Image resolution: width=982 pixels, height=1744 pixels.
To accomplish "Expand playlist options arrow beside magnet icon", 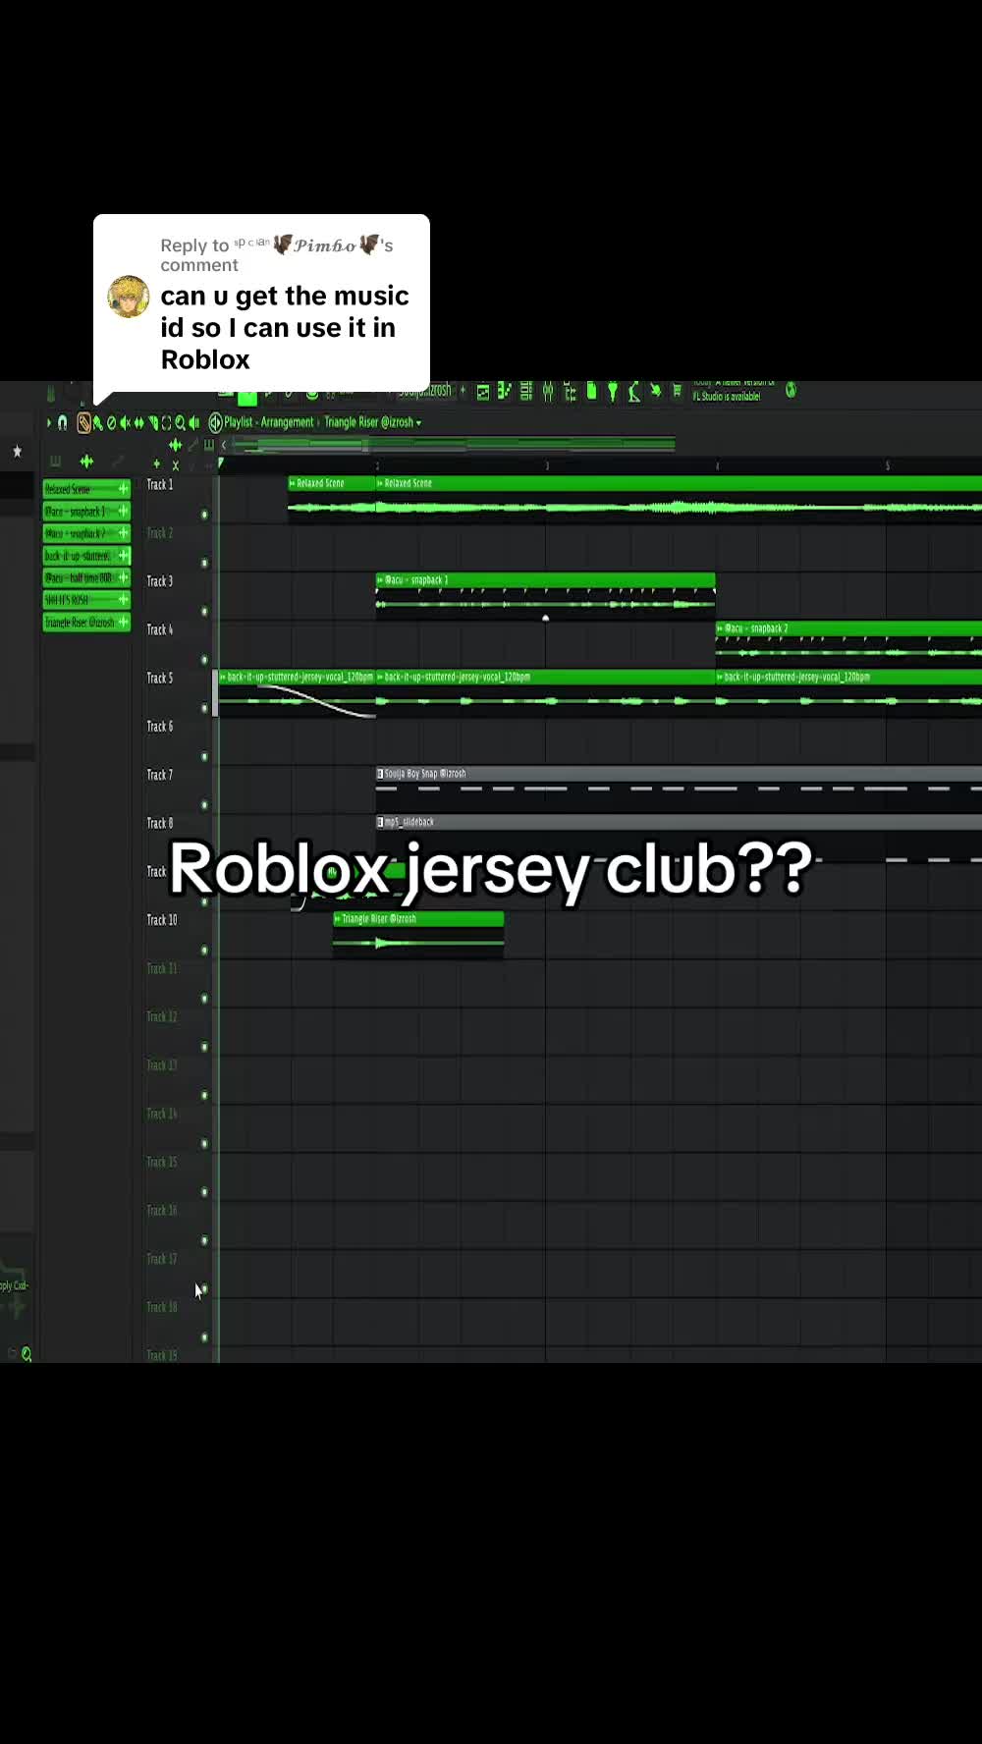I will 49,422.
